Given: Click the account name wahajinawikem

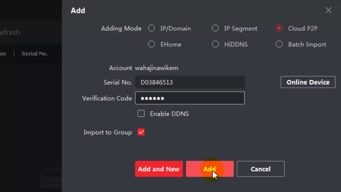Looking at the screenshot, I should (157, 68).
